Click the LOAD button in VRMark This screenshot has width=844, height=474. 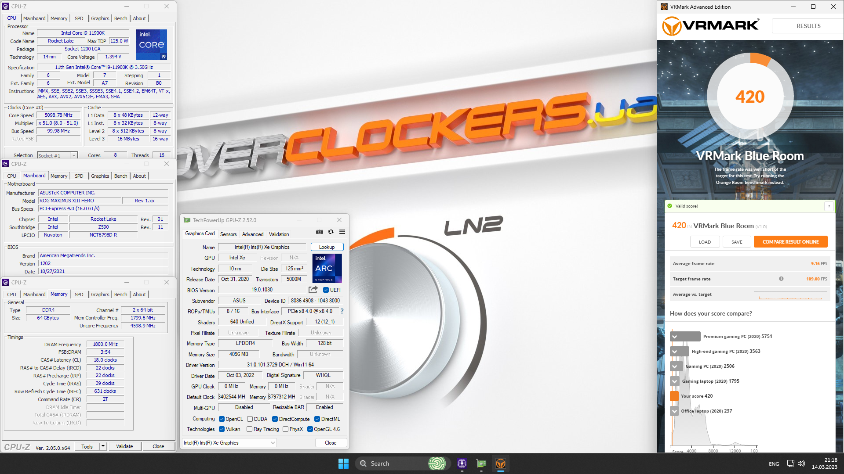tap(705, 242)
